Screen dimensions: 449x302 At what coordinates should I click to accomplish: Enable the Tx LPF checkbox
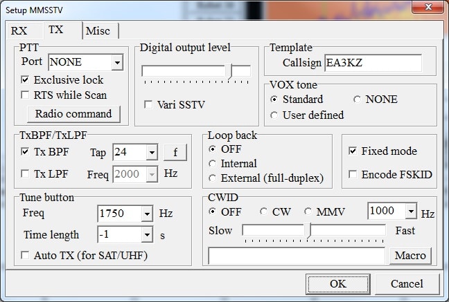point(25,173)
